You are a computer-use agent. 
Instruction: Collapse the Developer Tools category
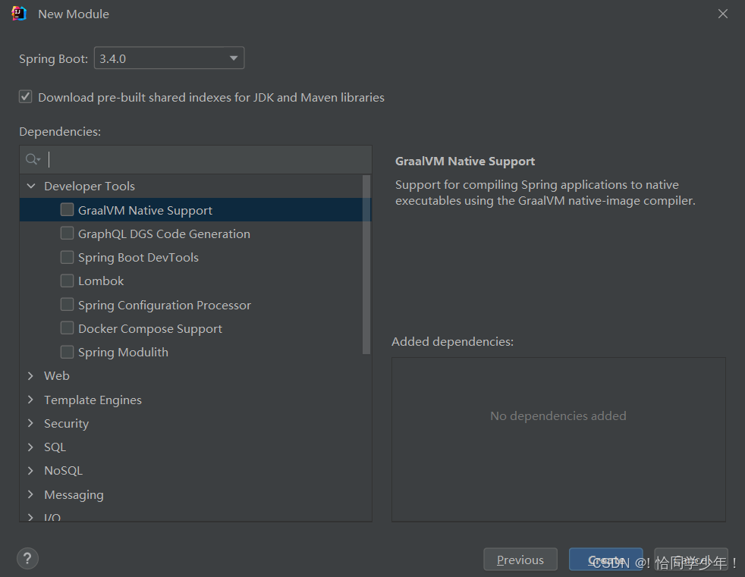[31, 187]
